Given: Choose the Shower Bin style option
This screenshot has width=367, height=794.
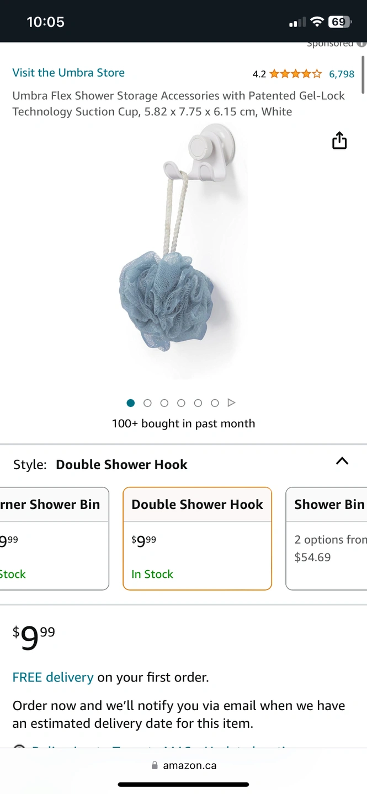Looking at the screenshot, I should click(326, 539).
